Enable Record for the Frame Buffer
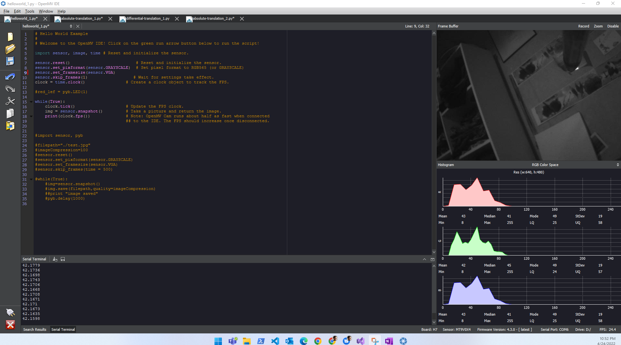621x345 pixels. tap(583, 26)
